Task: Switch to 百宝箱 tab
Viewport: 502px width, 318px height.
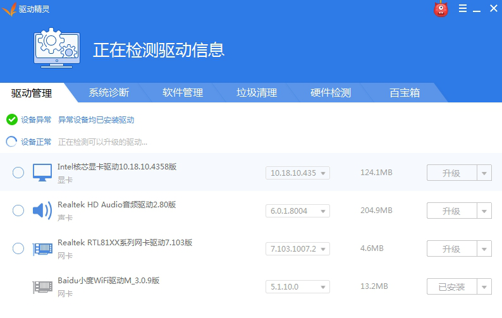Action: [405, 92]
